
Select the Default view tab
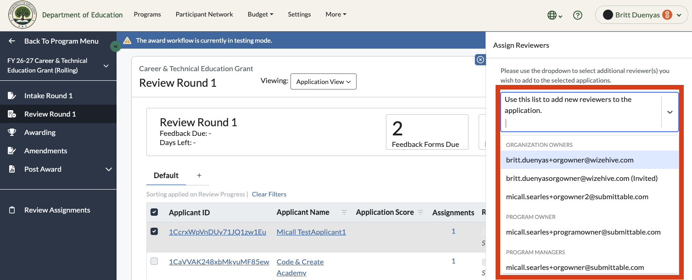point(166,175)
